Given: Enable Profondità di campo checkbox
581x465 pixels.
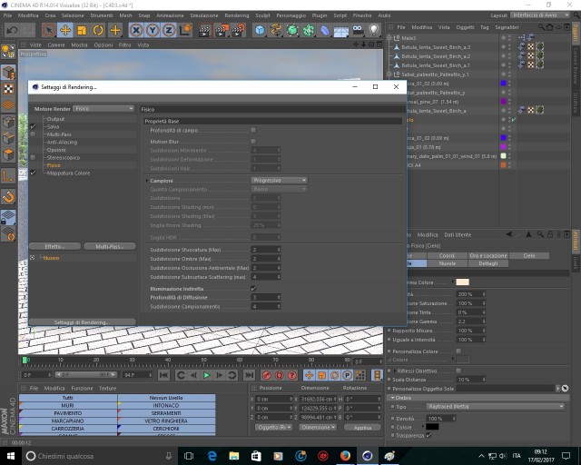Looking at the screenshot, I should (x=253, y=130).
